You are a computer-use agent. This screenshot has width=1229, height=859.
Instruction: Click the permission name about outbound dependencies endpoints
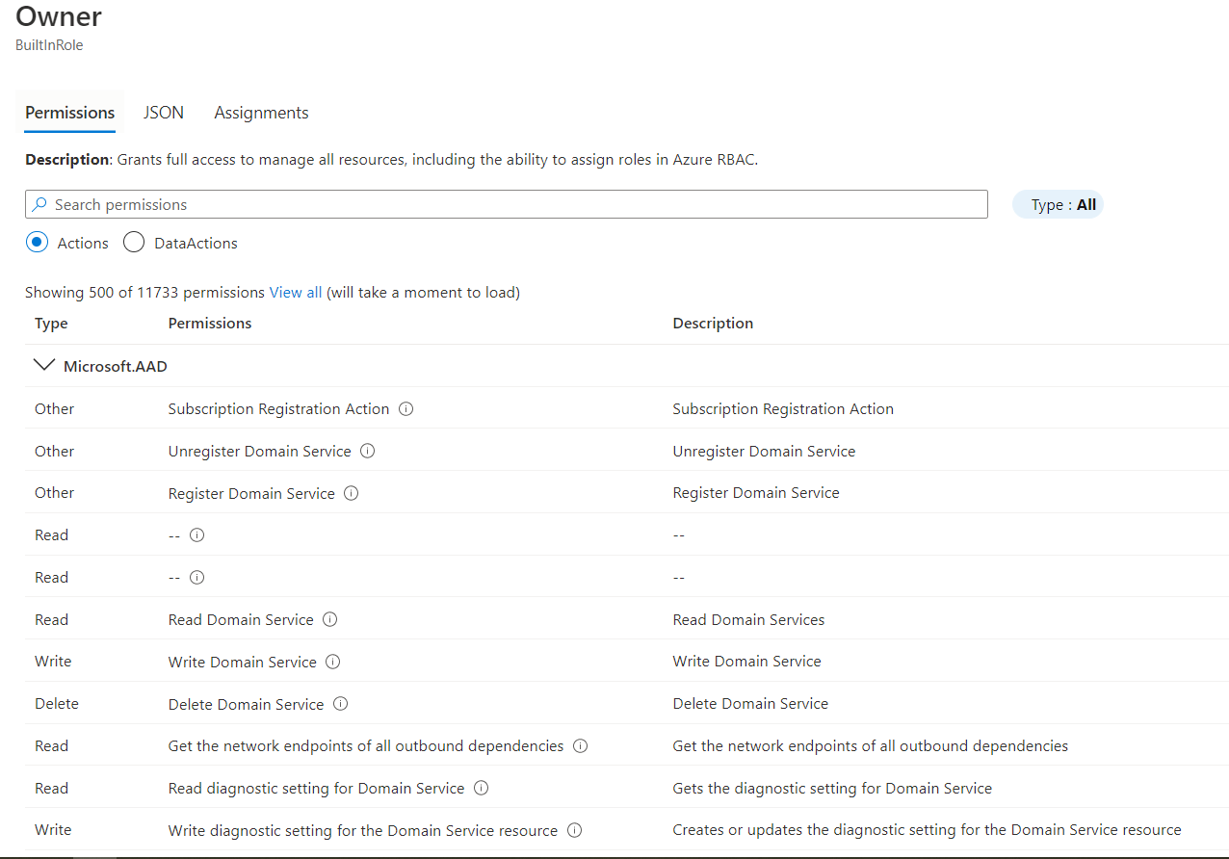pyautogui.click(x=366, y=746)
